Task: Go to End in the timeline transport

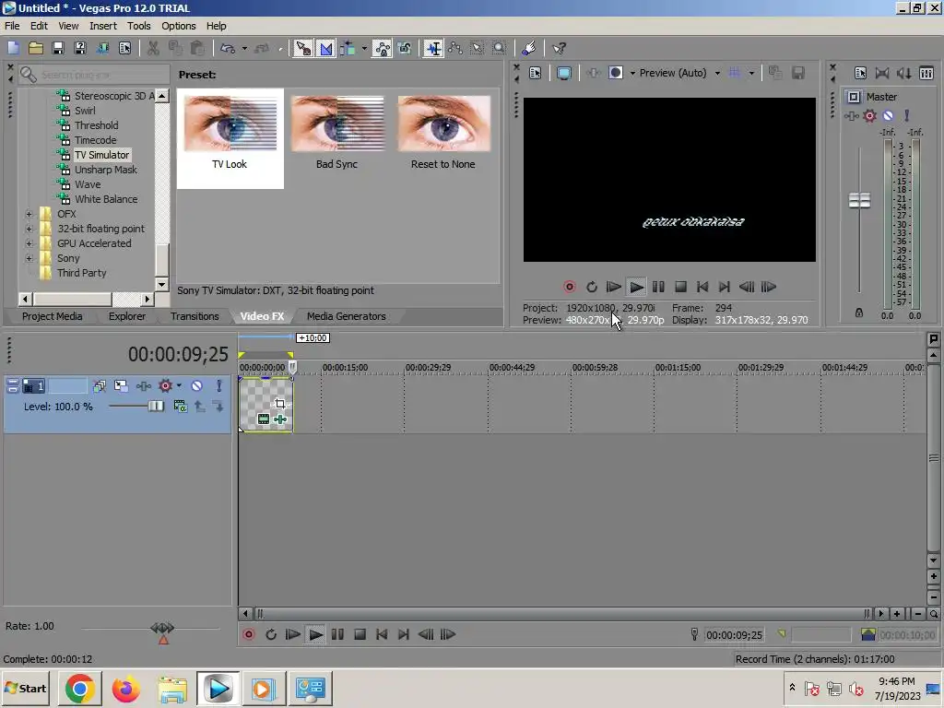Action: point(404,634)
